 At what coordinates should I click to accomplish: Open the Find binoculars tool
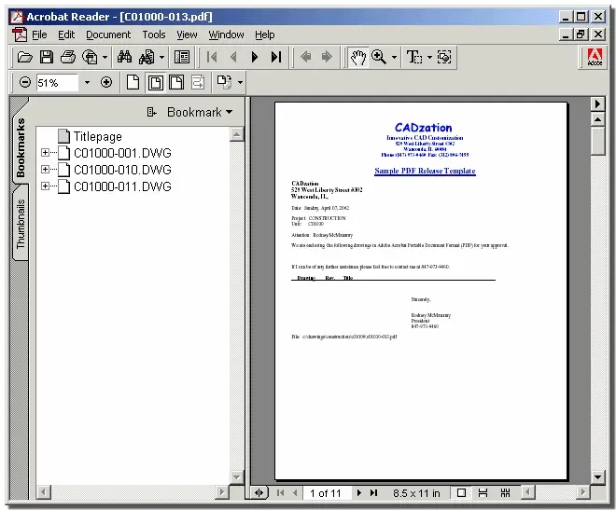[x=124, y=58]
